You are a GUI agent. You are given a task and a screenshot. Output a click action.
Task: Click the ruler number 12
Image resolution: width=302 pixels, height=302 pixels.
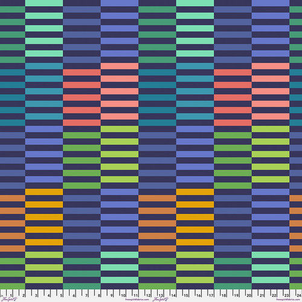149,295
